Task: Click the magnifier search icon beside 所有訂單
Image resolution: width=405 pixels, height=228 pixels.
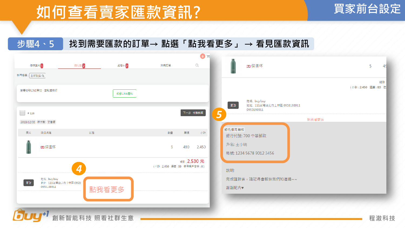Action: (197, 65)
